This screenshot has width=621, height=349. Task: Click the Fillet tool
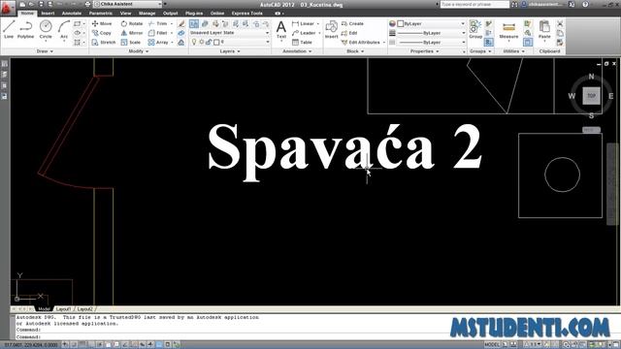(158, 33)
